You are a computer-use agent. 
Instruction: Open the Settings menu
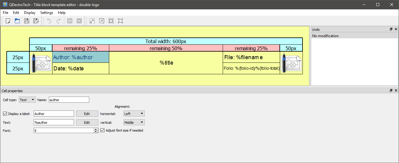click(x=47, y=13)
